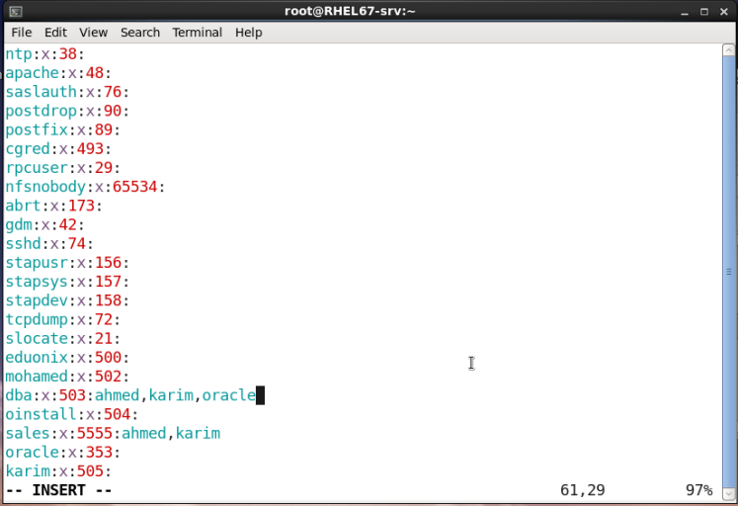This screenshot has width=738, height=506.
Task: Maximize the terminal window
Action: click(703, 11)
